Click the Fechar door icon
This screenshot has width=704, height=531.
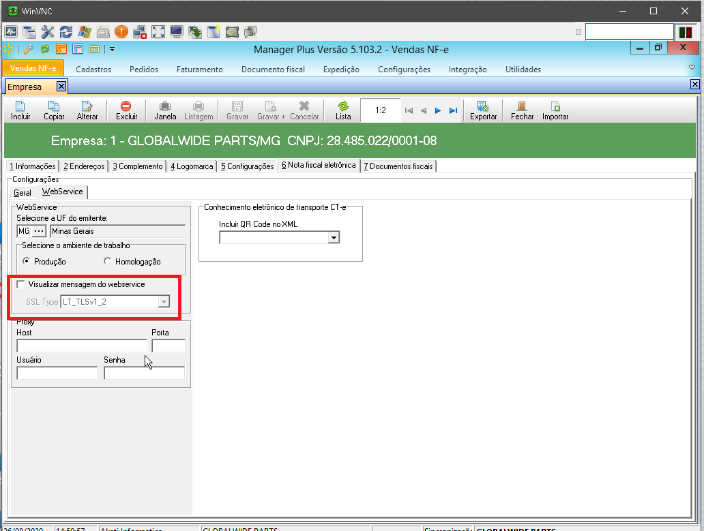[522, 106]
